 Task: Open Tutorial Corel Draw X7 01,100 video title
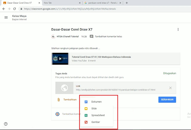(x=101, y=57)
